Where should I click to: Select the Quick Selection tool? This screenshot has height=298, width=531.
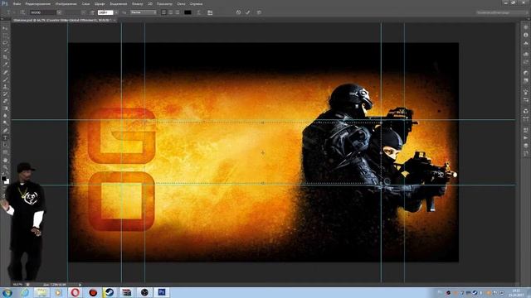pos(6,50)
